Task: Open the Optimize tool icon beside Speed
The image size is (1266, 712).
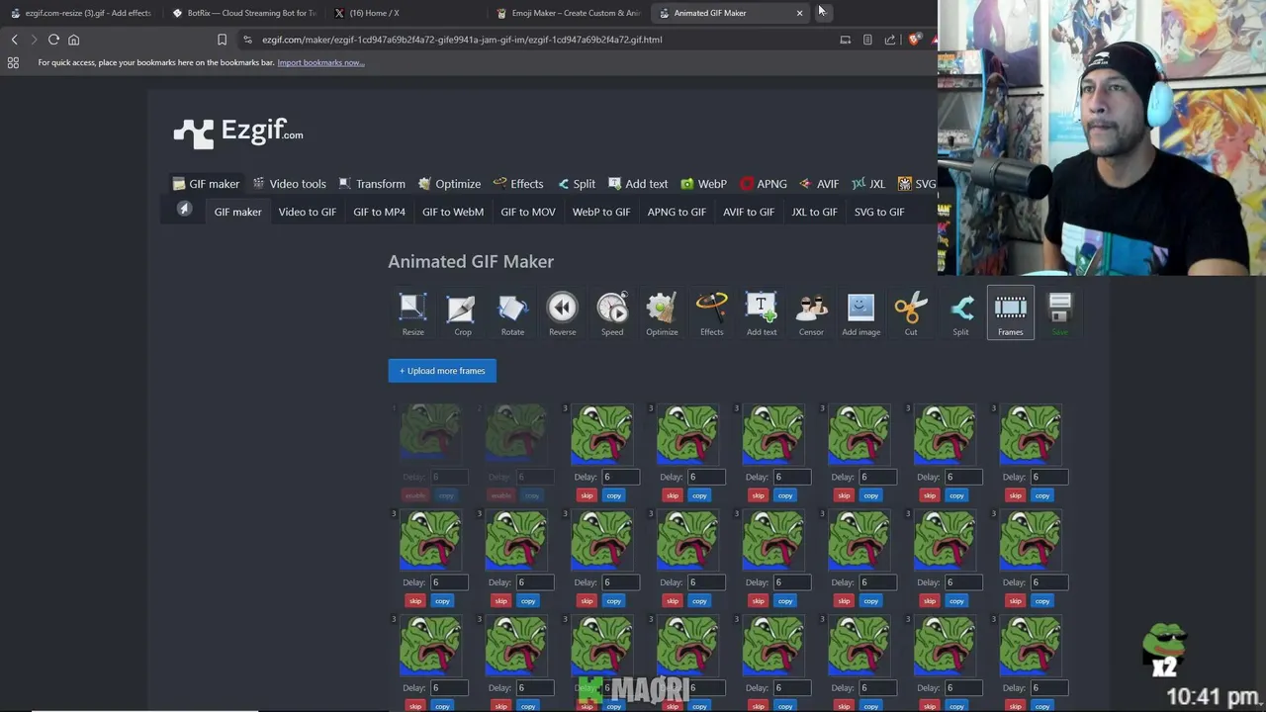Action: point(662,313)
